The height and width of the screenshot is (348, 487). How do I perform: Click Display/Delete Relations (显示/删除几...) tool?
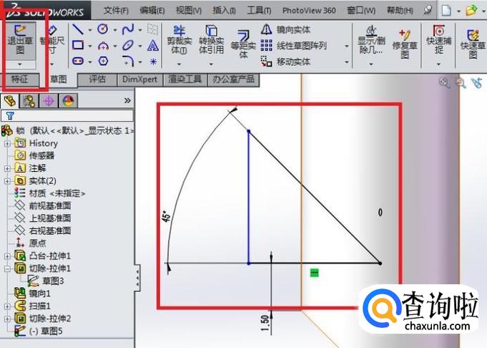point(371,40)
